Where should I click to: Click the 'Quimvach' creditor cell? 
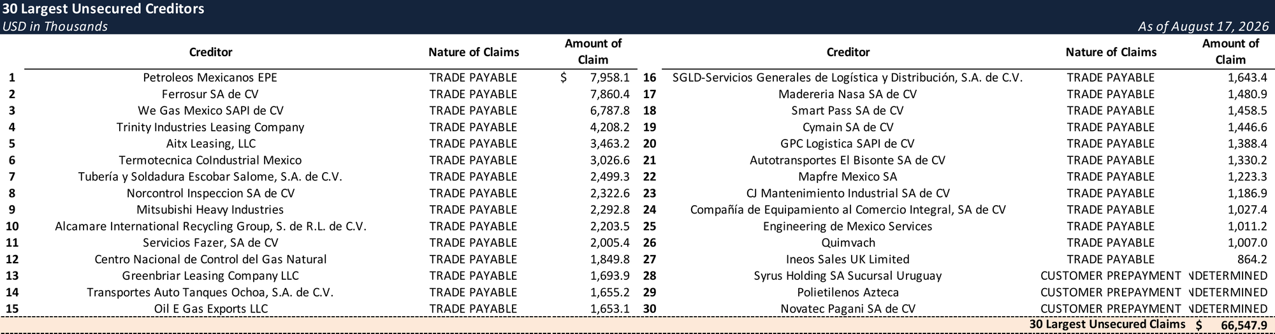coord(848,243)
